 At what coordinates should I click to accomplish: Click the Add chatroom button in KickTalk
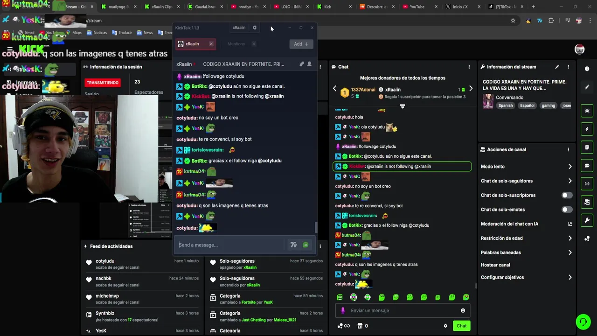301,44
